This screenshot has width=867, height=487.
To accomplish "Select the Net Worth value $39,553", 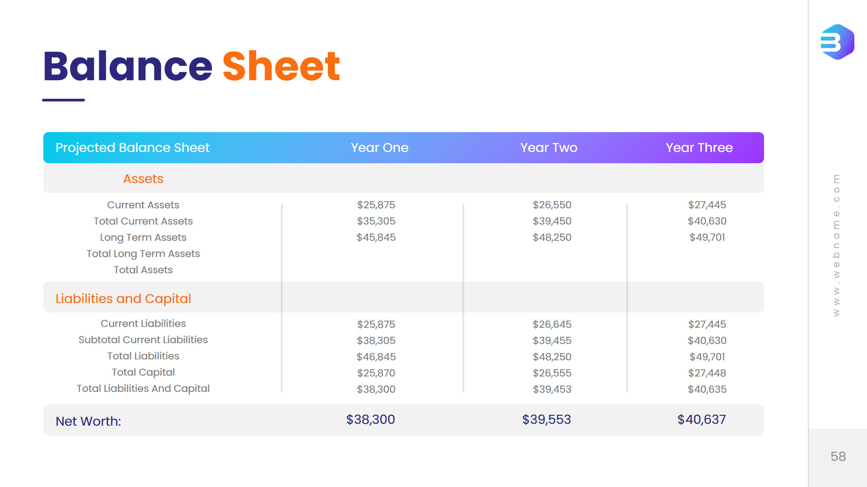I will tap(546, 419).
